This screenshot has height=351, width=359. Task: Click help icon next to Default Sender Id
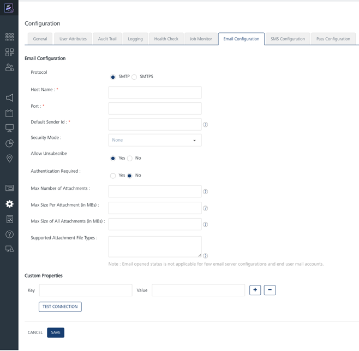pos(205,125)
